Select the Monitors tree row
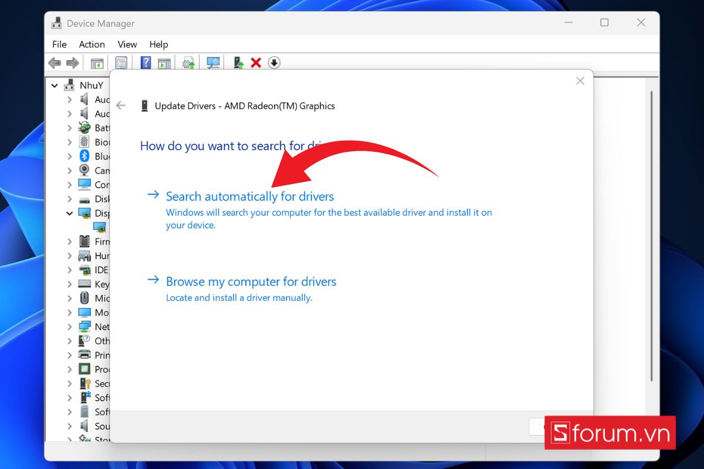 coord(93,312)
